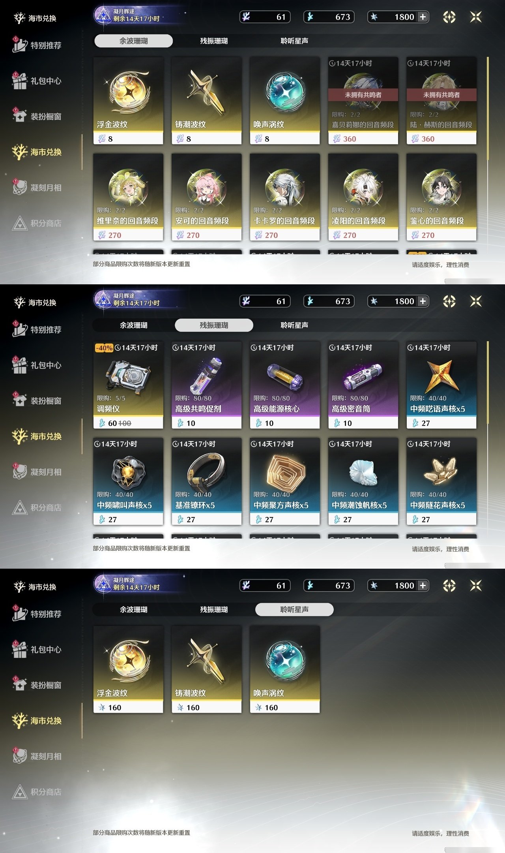This screenshot has height=853, width=505.
Task: Pick the 中频呓语声核x5 item
Action: click(441, 385)
